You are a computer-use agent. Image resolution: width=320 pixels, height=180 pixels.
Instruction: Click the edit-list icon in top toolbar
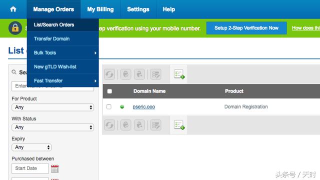tap(155, 74)
